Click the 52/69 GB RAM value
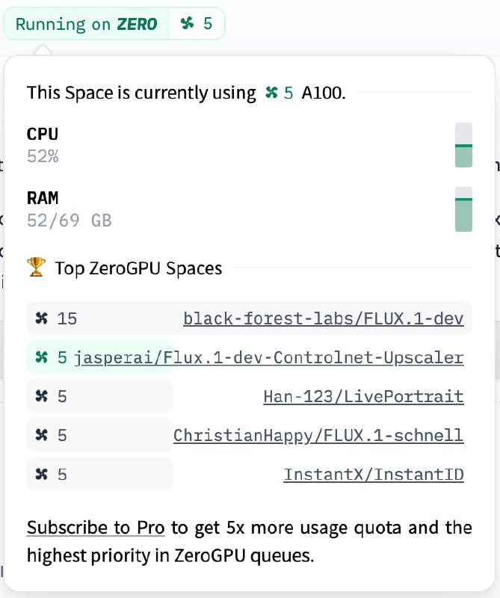500x598 pixels. pyautogui.click(x=69, y=220)
